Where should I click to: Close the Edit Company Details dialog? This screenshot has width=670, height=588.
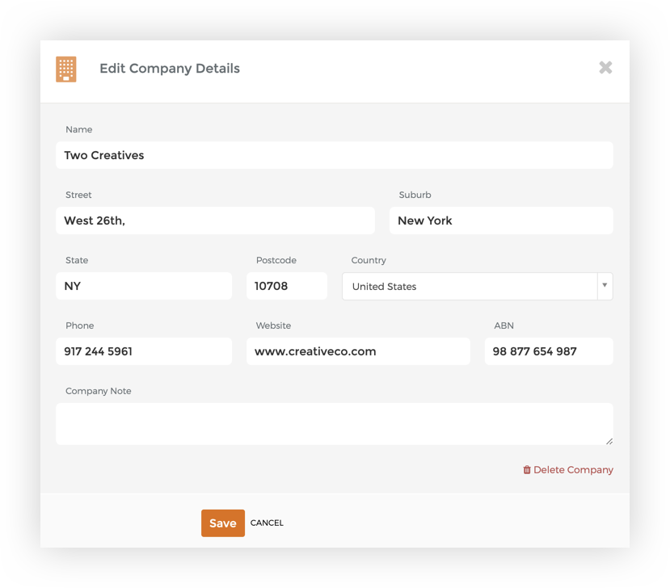605,68
